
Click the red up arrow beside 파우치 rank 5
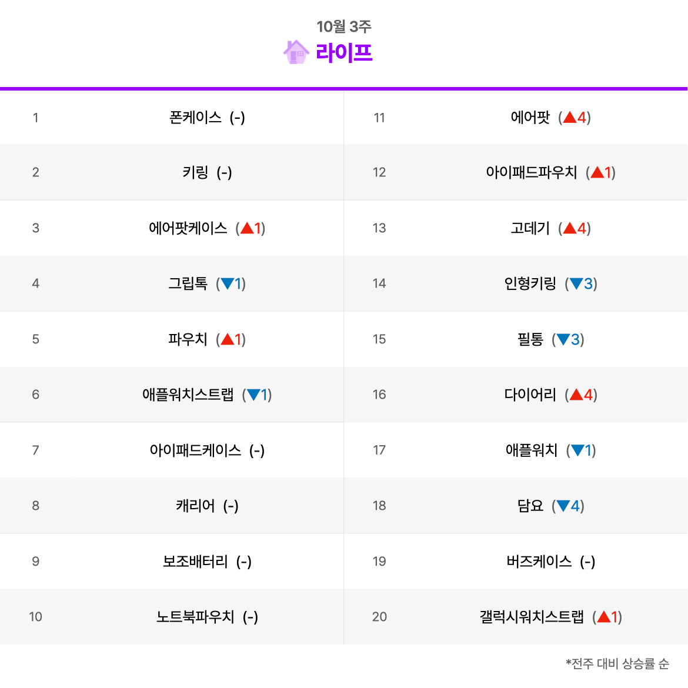coord(228,339)
